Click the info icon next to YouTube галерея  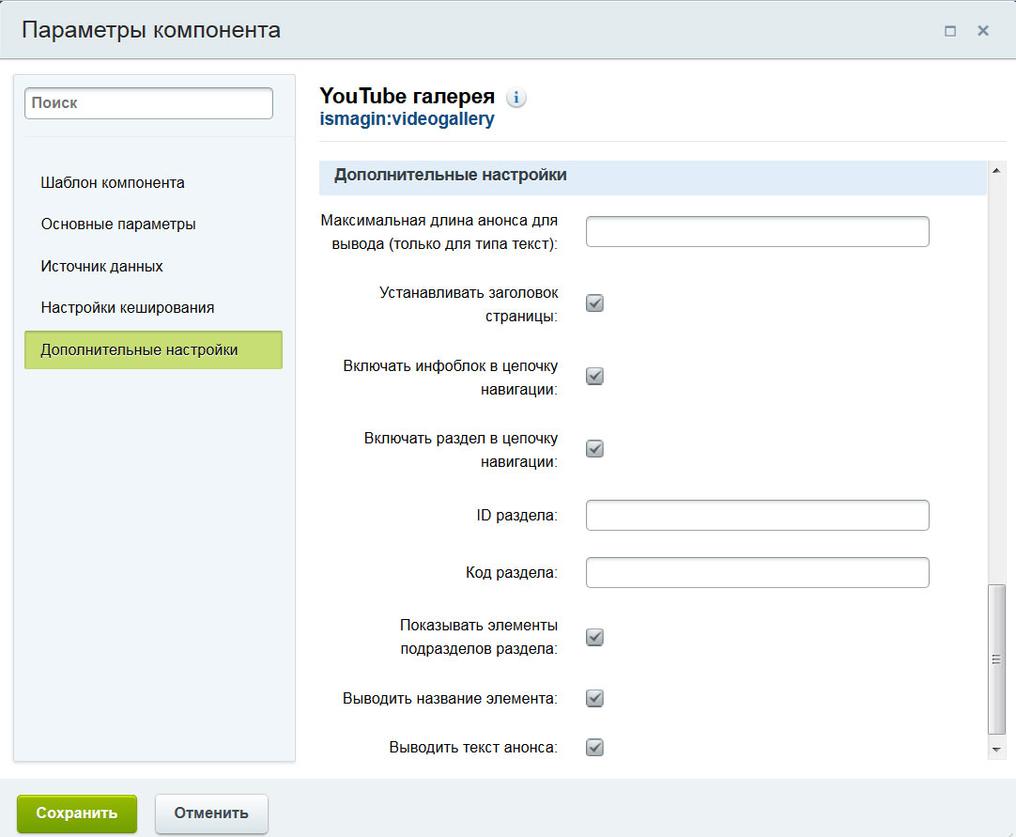(516, 97)
